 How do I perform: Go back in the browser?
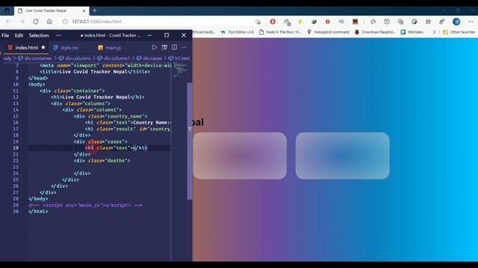pos(8,22)
